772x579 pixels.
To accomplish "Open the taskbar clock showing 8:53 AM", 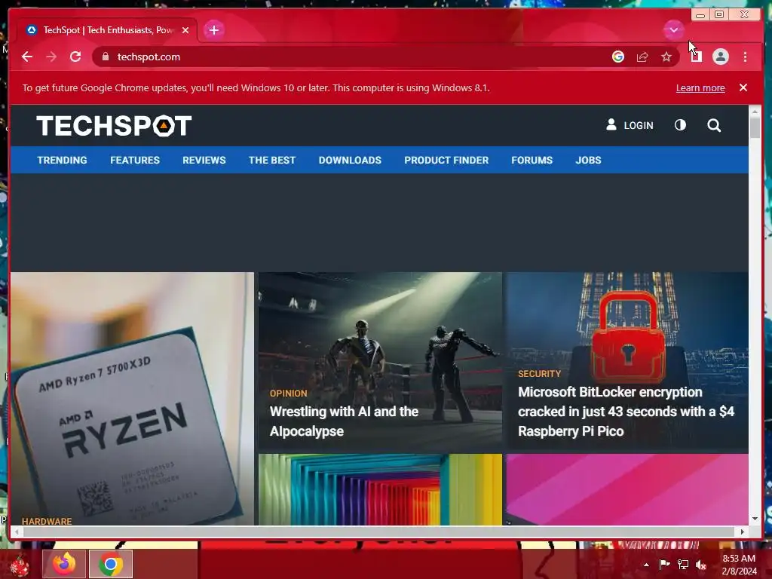I will tap(739, 565).
